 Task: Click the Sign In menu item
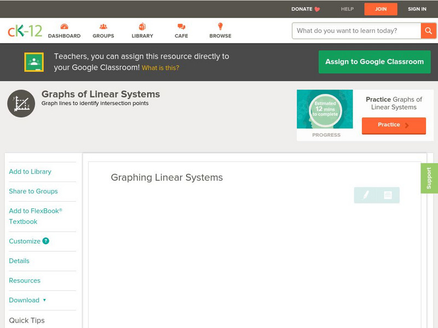click(417, 9)
